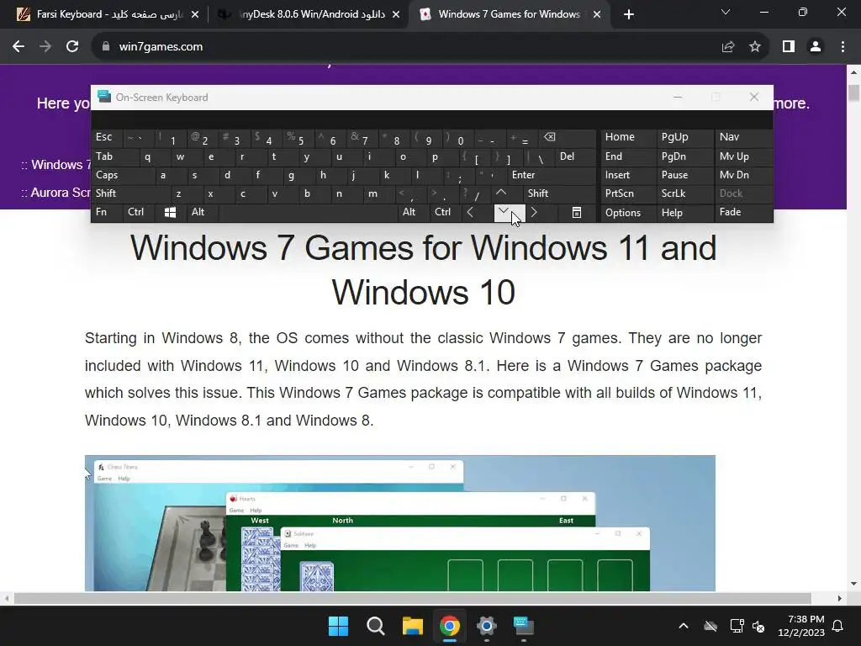
Task: Bookmark this page with the star icon
Action: 755,47
